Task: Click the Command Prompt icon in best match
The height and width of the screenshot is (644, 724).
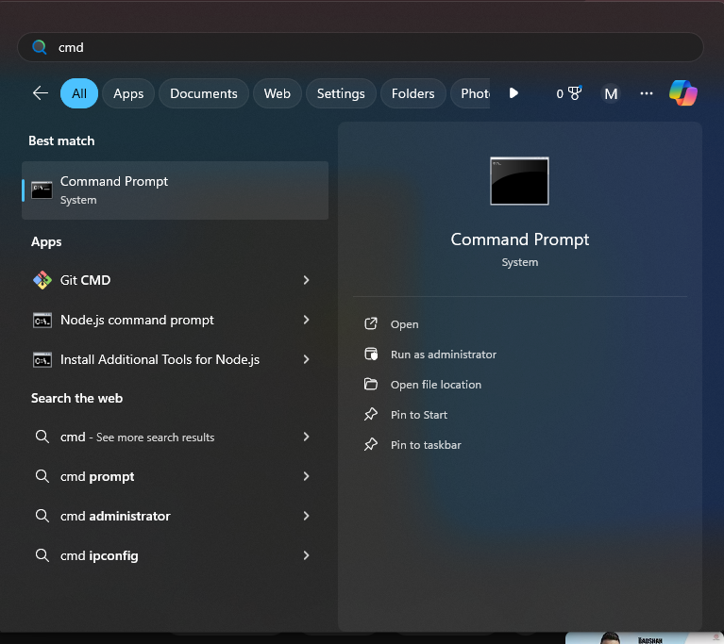Action: pos(42,190)
